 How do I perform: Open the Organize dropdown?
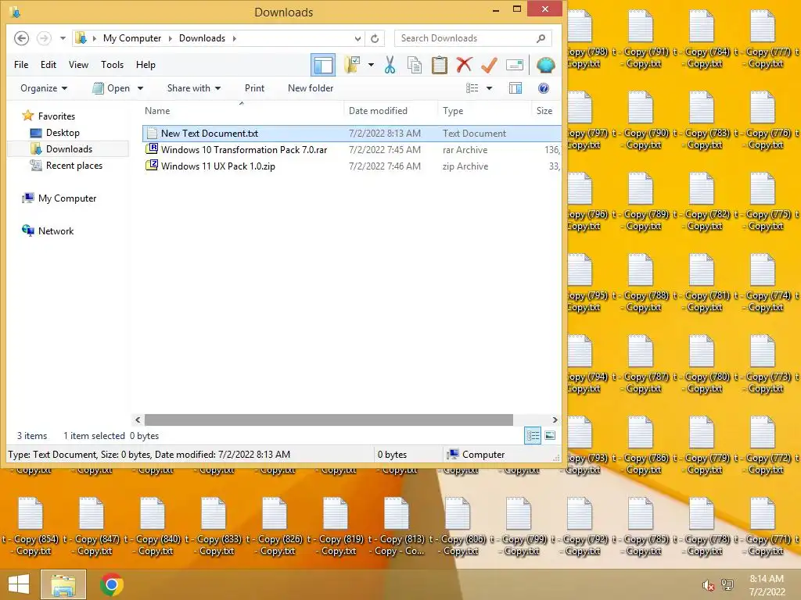44,88
